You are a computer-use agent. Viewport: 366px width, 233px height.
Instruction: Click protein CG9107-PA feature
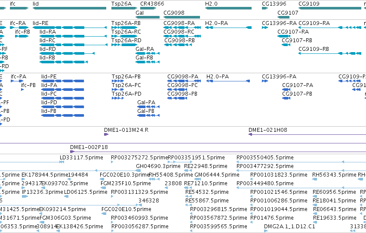[286, 90]
